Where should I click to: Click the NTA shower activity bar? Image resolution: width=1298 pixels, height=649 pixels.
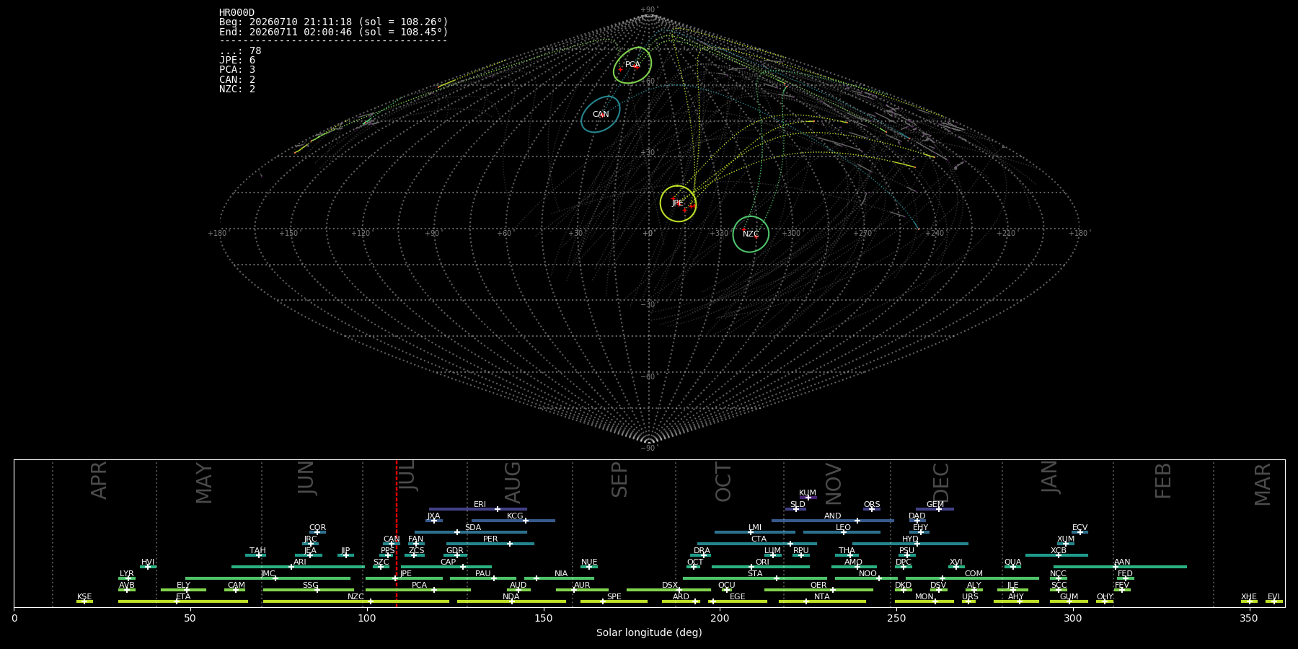point(822,601)
